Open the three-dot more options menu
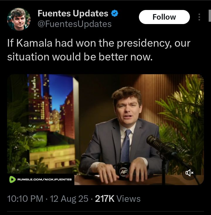 point(199,17)
